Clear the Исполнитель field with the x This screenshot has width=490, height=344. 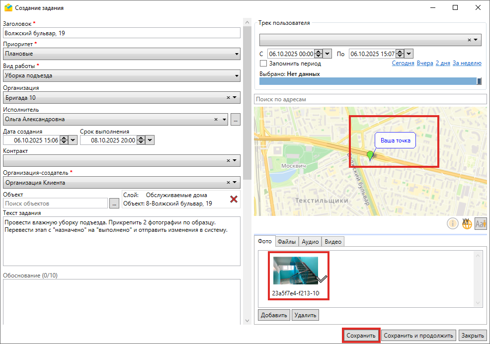tap(216, 119)
